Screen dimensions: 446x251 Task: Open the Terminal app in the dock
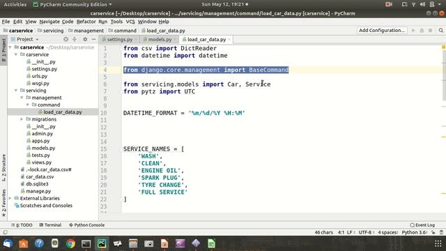coord(86,243)
